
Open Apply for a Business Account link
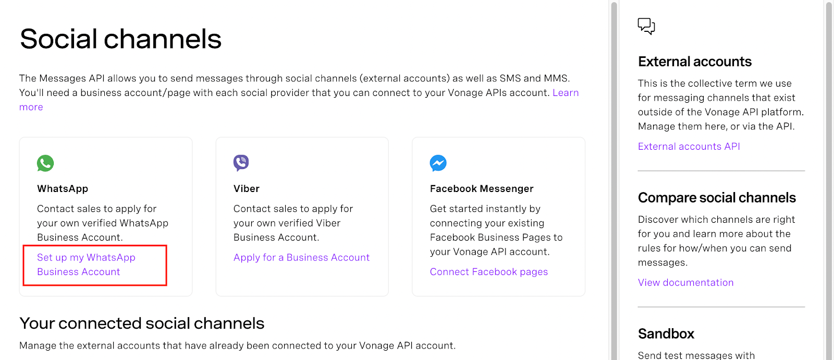301,257
